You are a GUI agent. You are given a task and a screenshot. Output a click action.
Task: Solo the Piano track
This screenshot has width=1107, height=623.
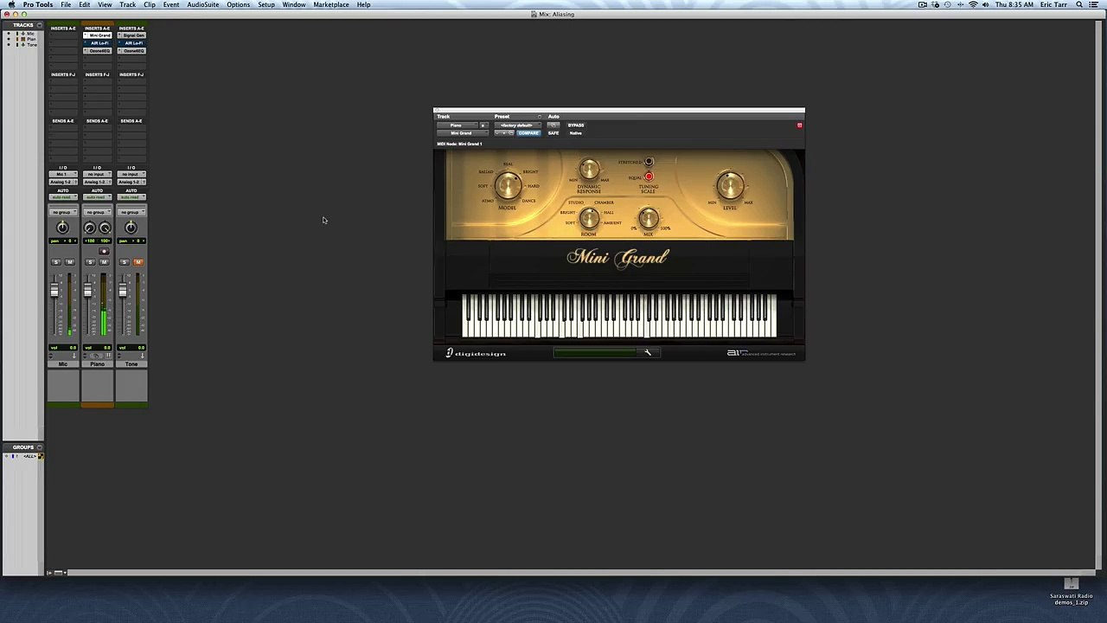[90, 262]
